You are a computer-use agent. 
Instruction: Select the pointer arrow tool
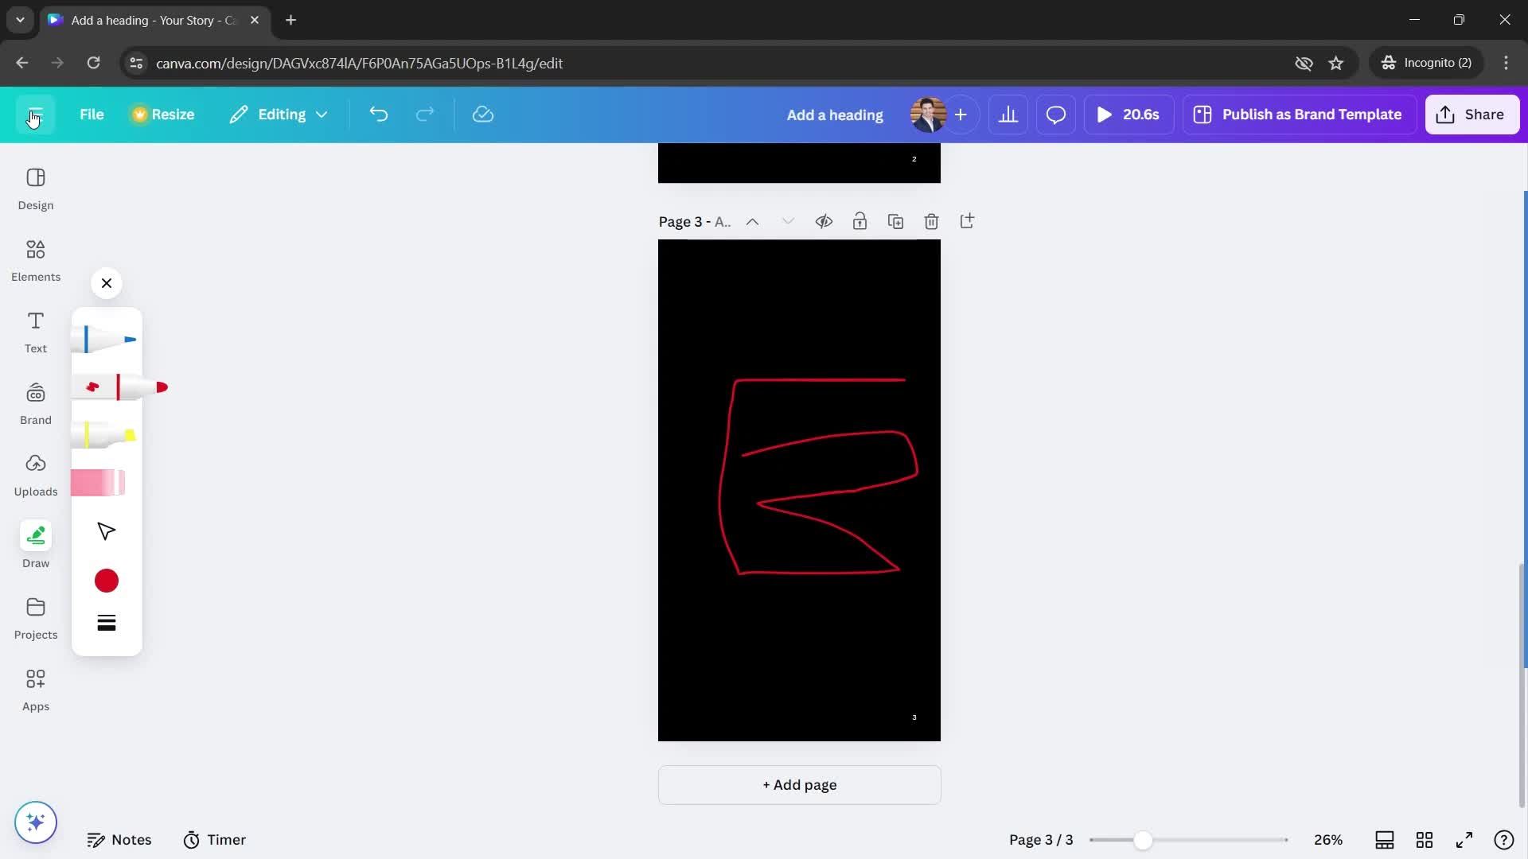click(x=107, y=531)
